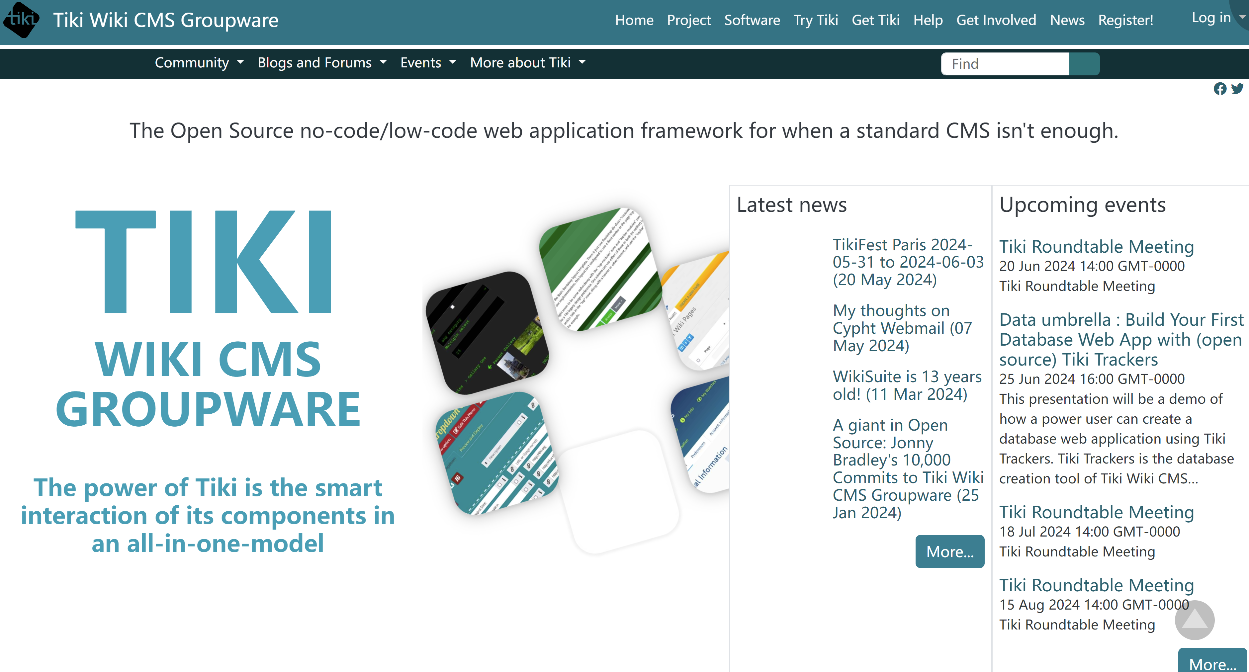Focus the Find search field
The image size is (1249, 672).
click(x=1005, y=63)
